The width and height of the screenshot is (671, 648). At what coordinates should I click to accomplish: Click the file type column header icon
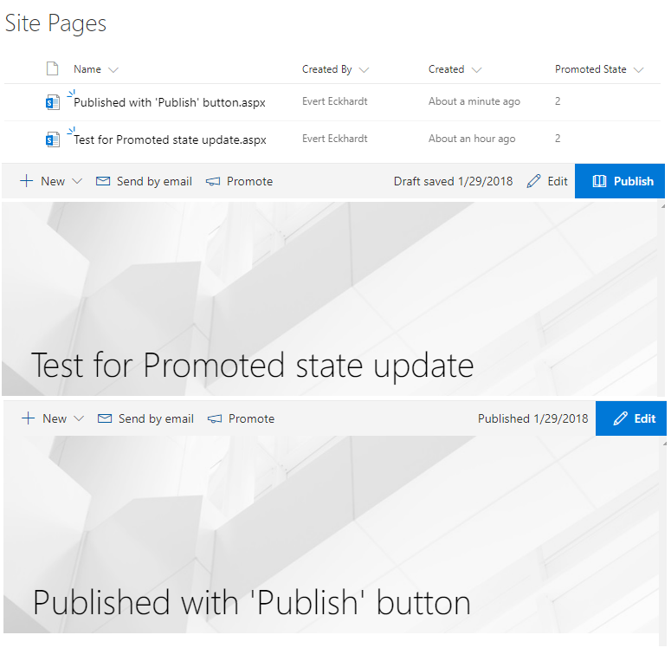click(x=52, y=69)
